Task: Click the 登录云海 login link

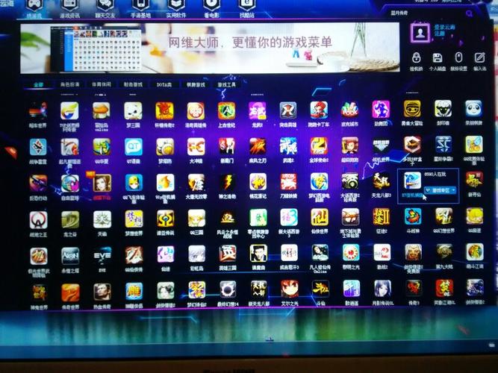Action: [x=444, y=28]
